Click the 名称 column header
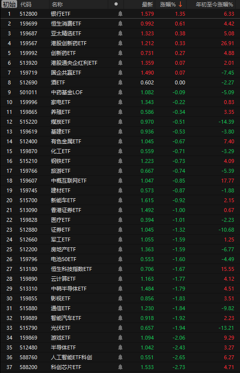Screen dimensions: 240x373 pyautogui.click(x=57, y=4)
